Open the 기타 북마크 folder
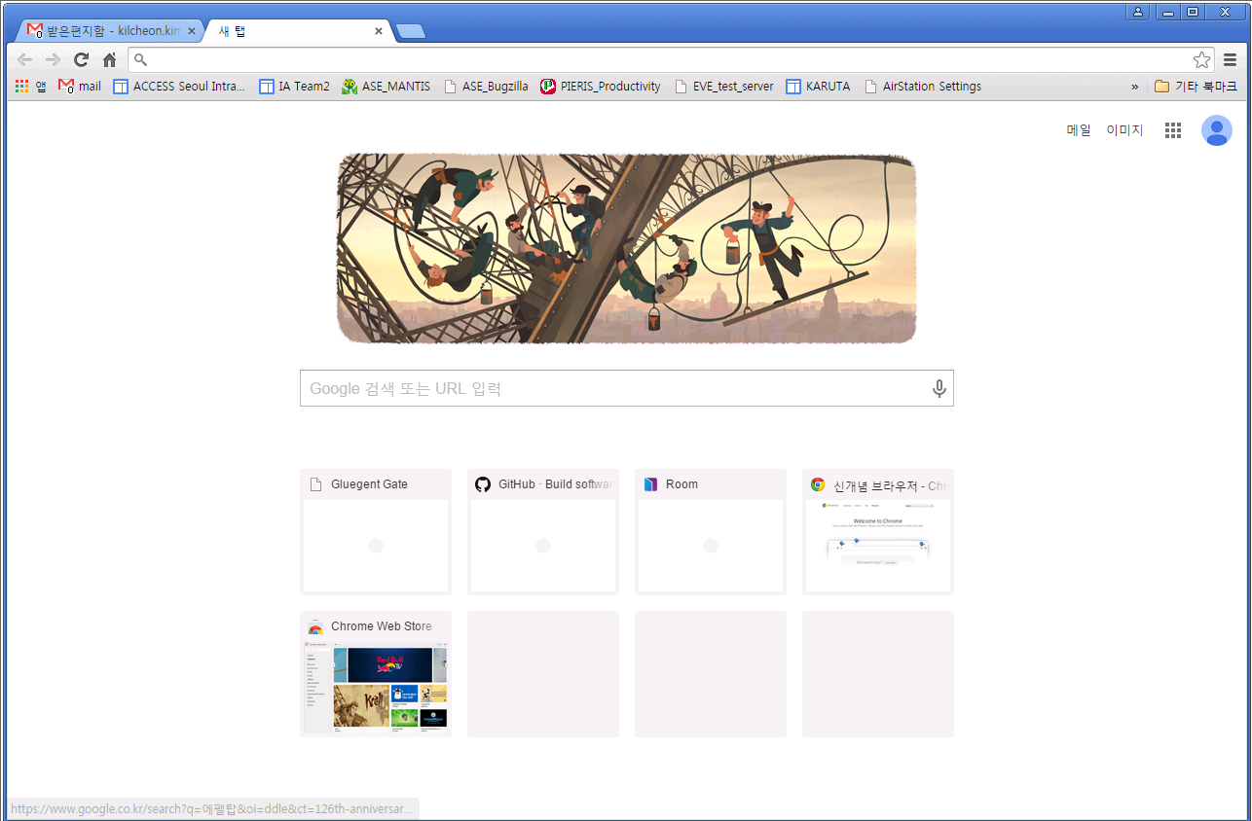Image resolution: width=1252 pixels, height=821 pixels. click(x=1196, y=86)
